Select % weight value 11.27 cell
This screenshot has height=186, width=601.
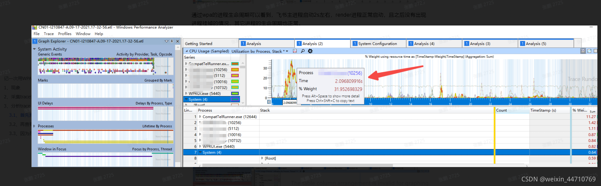[x=584, y=117]
